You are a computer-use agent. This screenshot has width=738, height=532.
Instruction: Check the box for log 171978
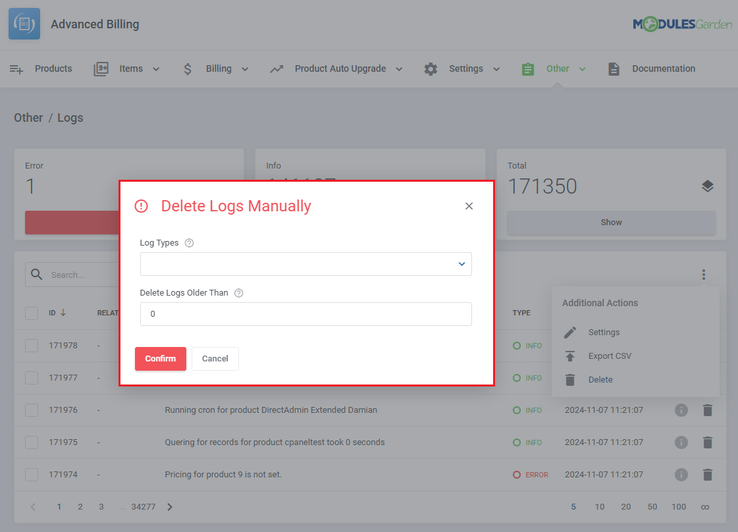pyautogui.click(x=32, y=346)
